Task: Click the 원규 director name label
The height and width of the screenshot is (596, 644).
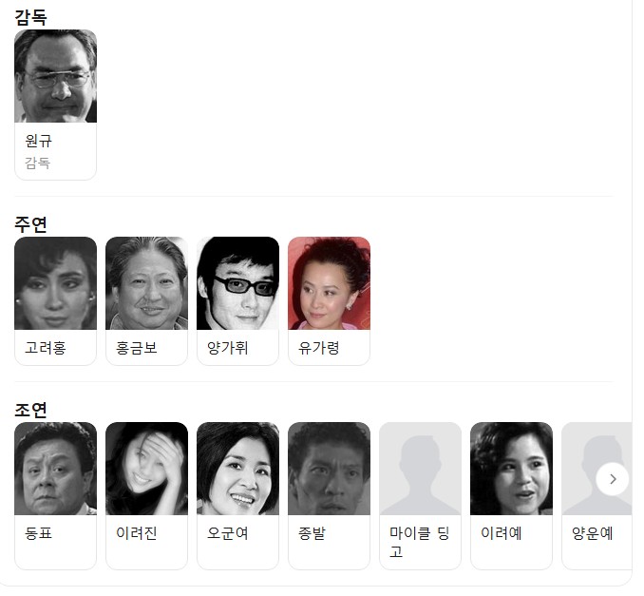Action: click(x=39, y=141)
